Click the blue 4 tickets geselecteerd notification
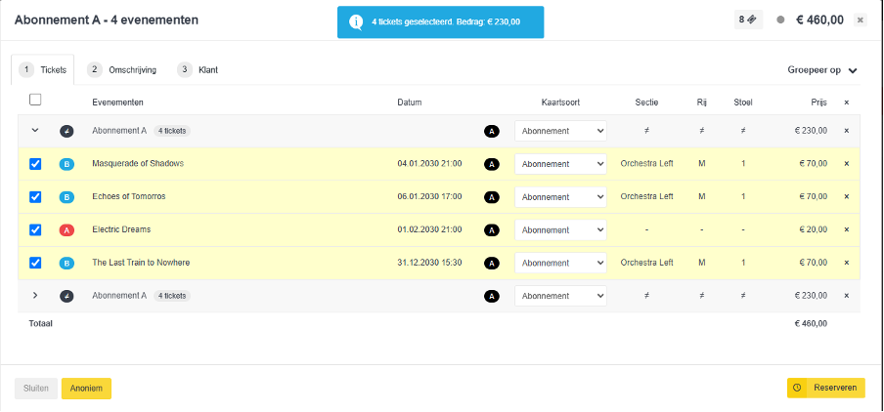 pos(440,22)
